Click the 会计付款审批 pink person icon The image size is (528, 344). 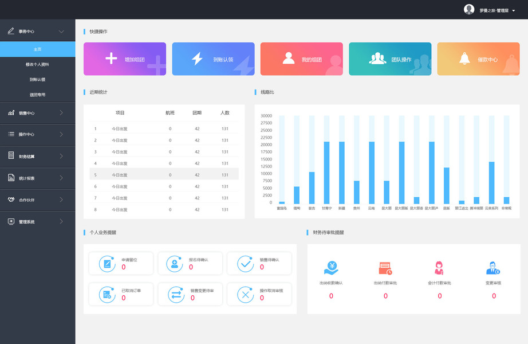pyautogui.click(x=439, y=268)
